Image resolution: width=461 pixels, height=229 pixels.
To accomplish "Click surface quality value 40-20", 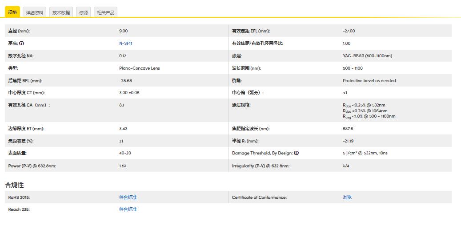I will tap(125, 153).
